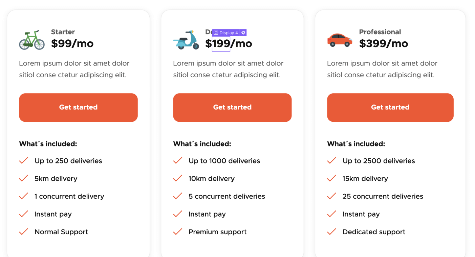Open settings via the gear icon on Display 4 badge
Screen dimensions: 475x257
pos(242,32)
